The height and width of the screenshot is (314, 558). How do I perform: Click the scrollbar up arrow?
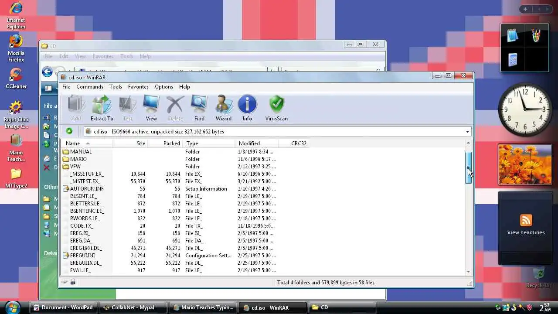pos(469,143)
